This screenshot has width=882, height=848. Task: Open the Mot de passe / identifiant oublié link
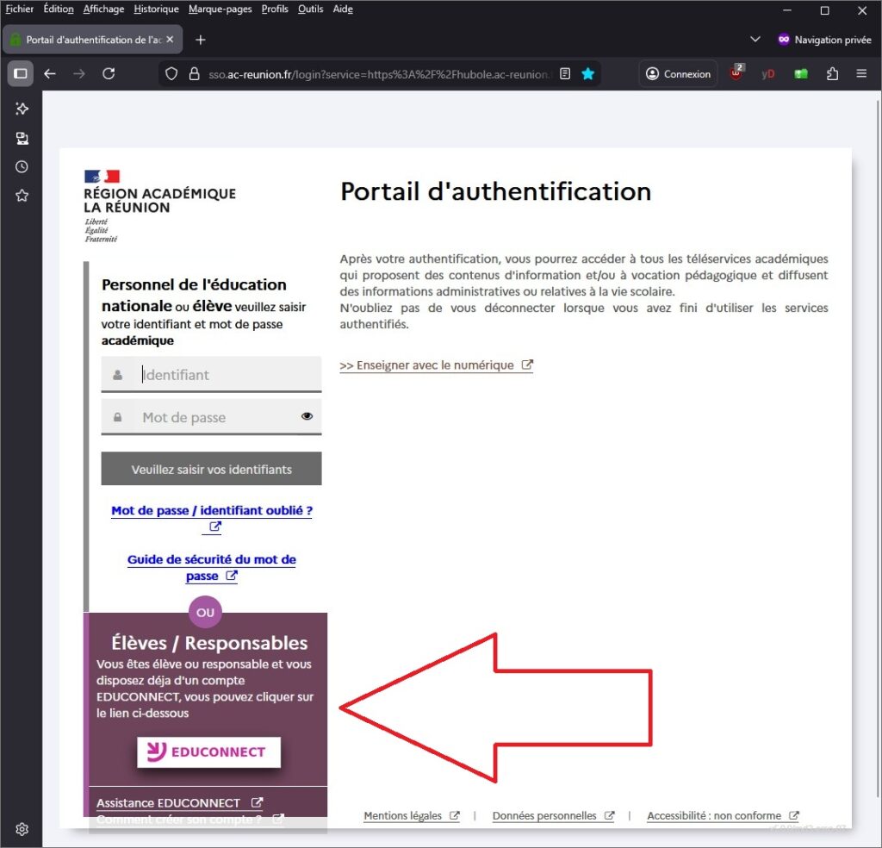point(211,511)
